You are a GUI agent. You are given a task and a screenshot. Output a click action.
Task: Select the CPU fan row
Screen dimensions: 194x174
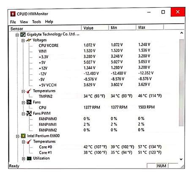pos(97,107)
